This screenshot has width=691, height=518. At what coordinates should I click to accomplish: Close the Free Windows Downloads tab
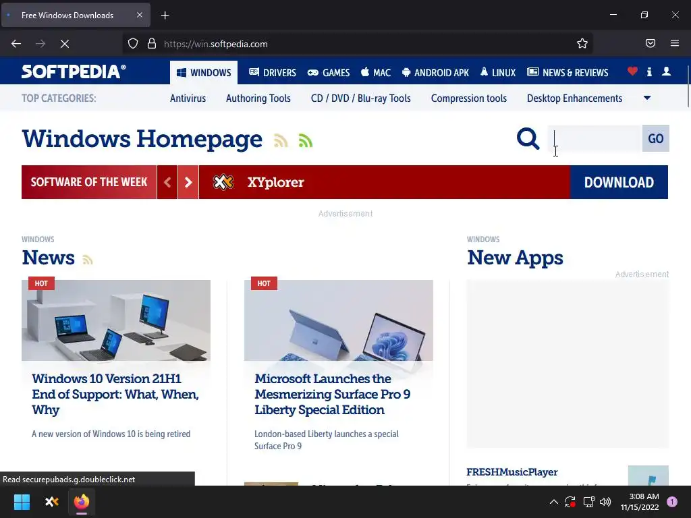[139, 15]
